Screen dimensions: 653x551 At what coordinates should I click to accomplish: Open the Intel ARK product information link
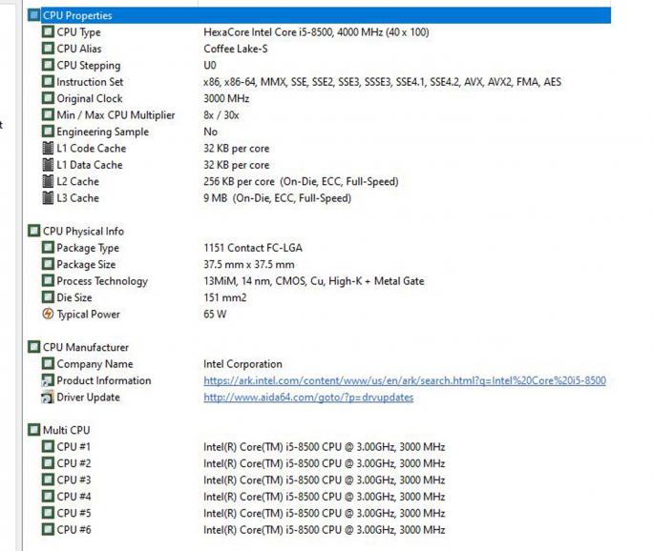[x=405, y=380]
